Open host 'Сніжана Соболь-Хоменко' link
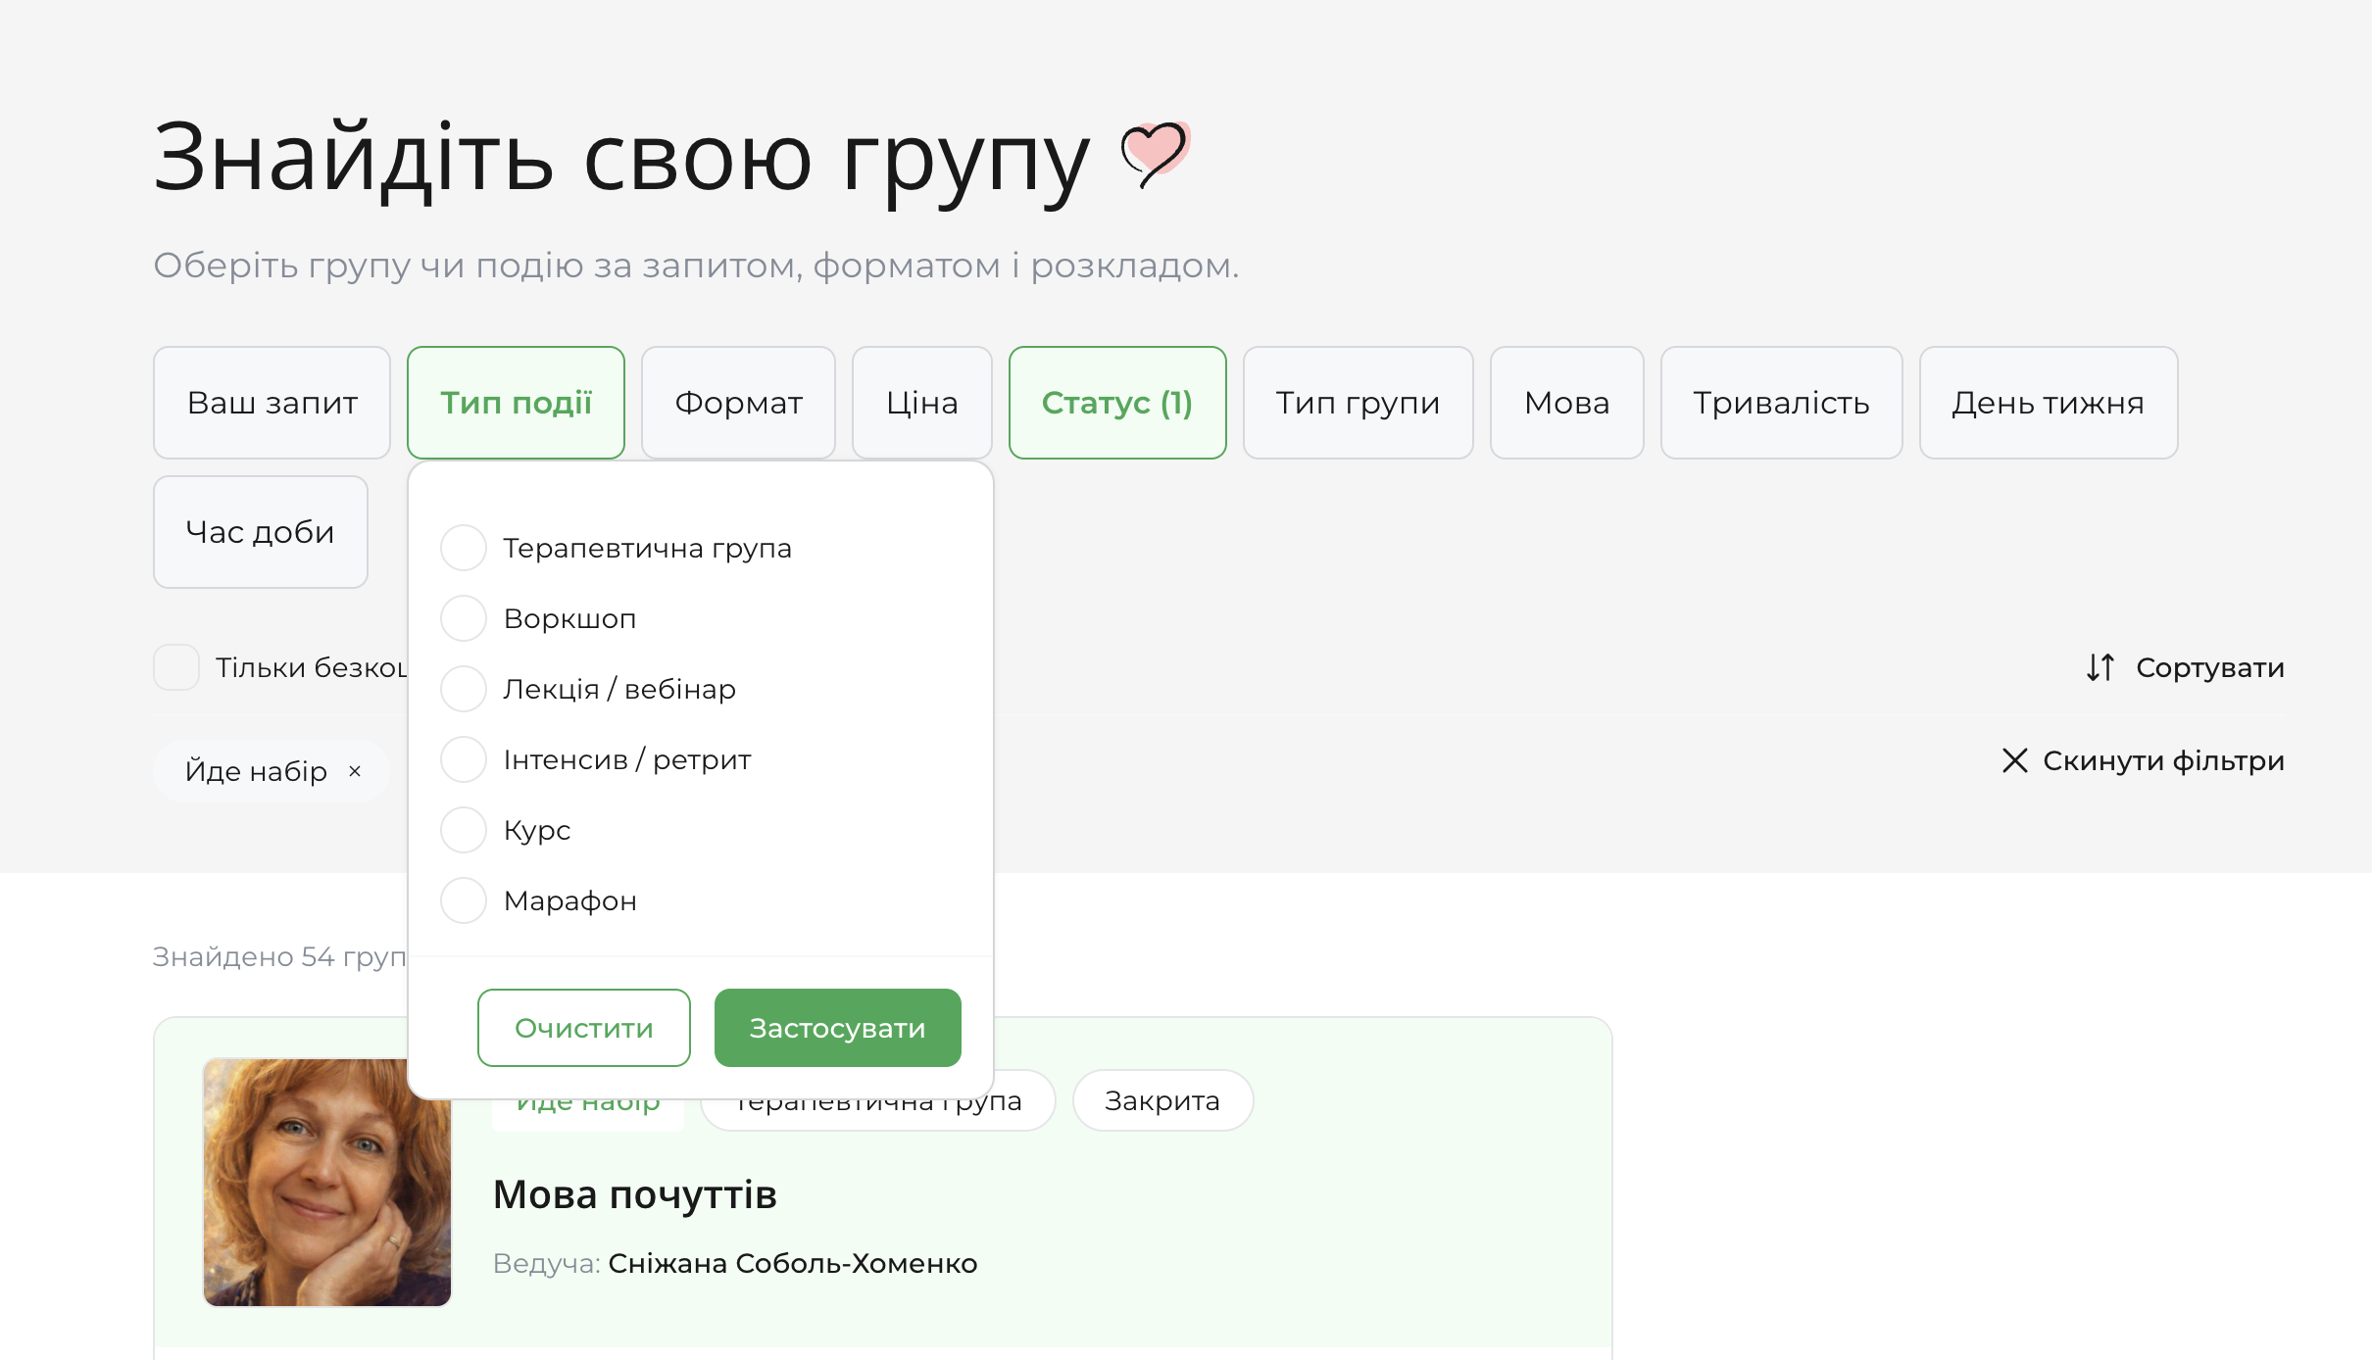The image size is (2372, 1360). pyautogui.click(x=792, y=1263)
